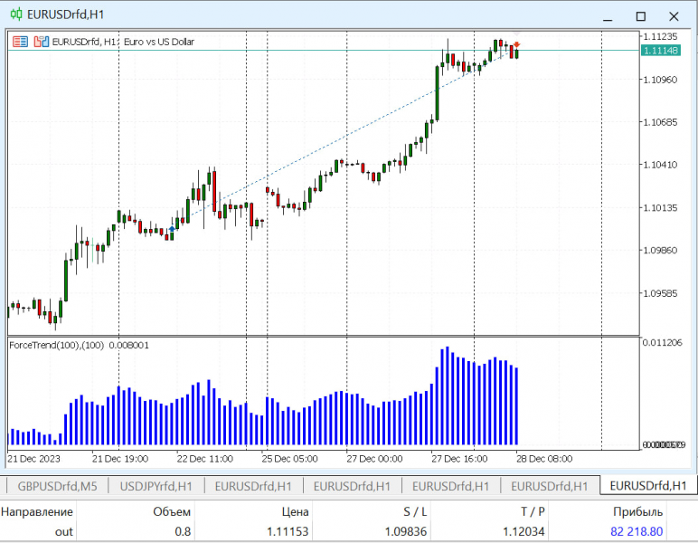This screenshot has width=698, height=543.
Task: Click the Направление column header
Action: click(x=37, y=512)
